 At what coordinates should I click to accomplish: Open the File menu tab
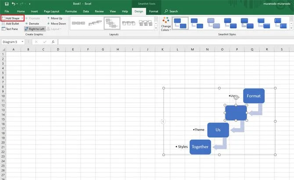[7, 11]
